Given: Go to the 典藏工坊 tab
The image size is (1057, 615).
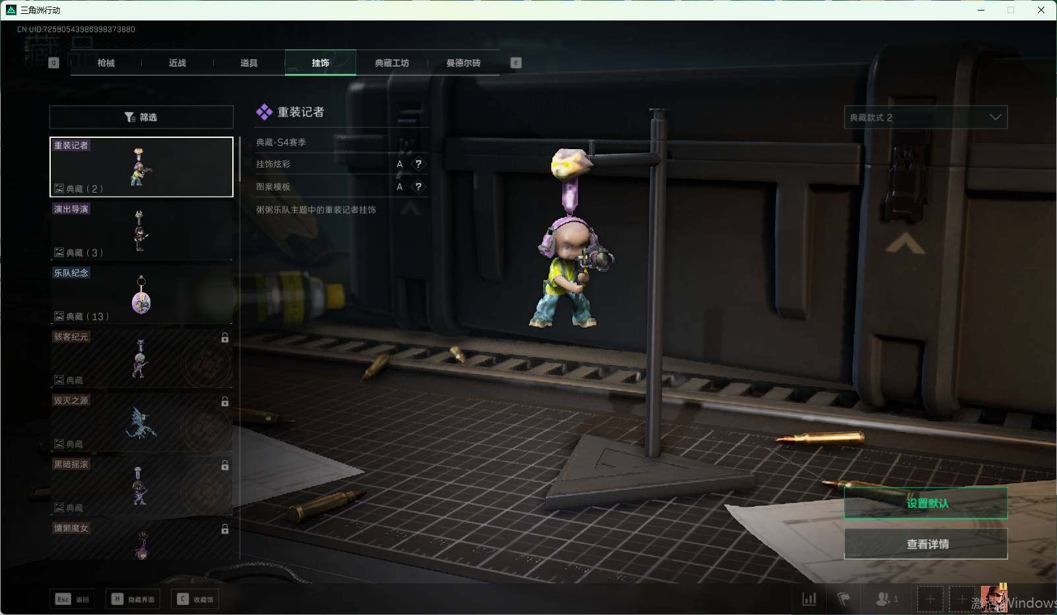Looking at the screenshot, I should [392, 63].
